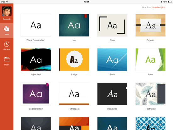Select the New presentation sidebar icon
Screen dimensions: 173x130
click(x=7, y=29)
